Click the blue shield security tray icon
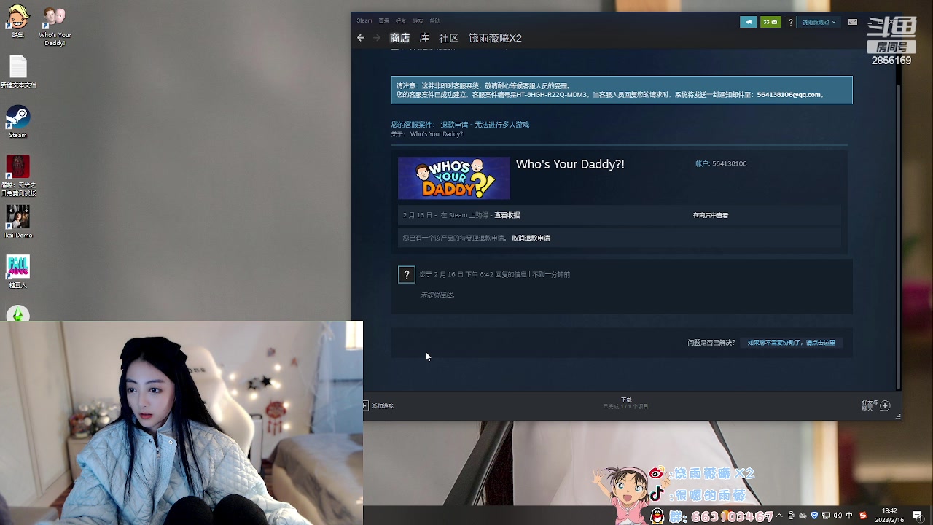Viewport: 933px width, 525px height. point(814,516)
